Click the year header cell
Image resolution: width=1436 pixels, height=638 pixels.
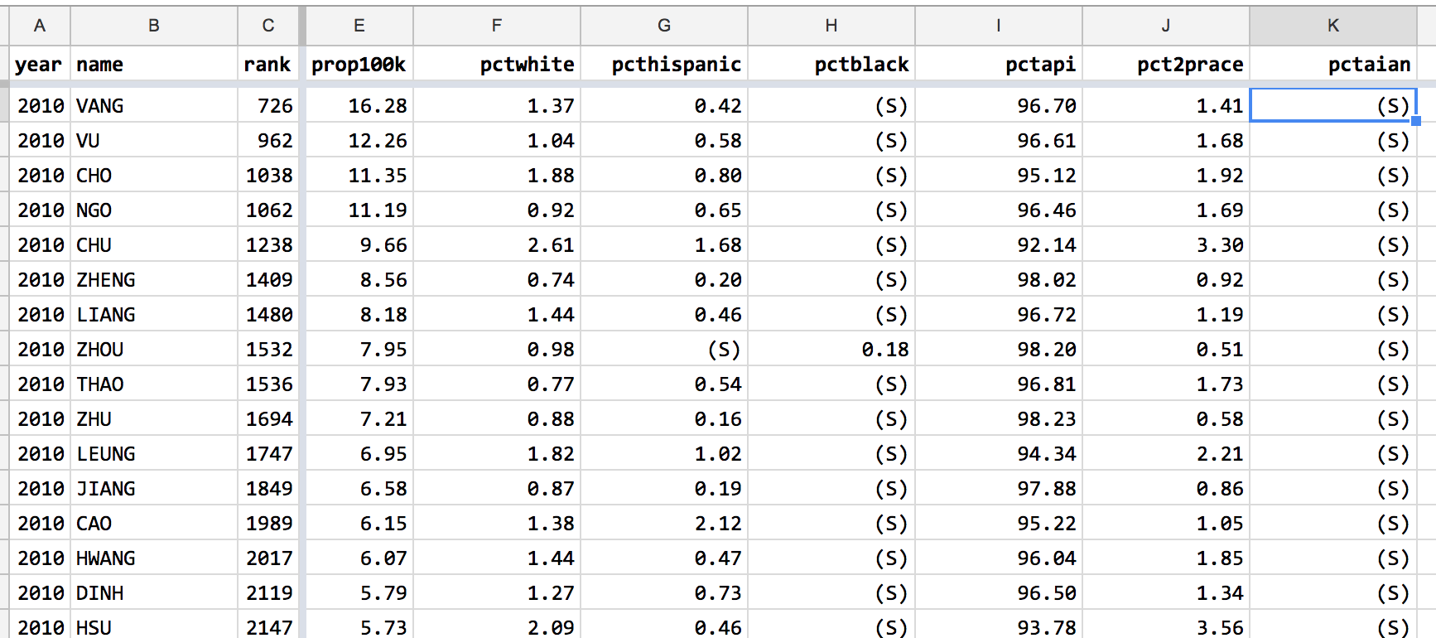coord(39,65)
